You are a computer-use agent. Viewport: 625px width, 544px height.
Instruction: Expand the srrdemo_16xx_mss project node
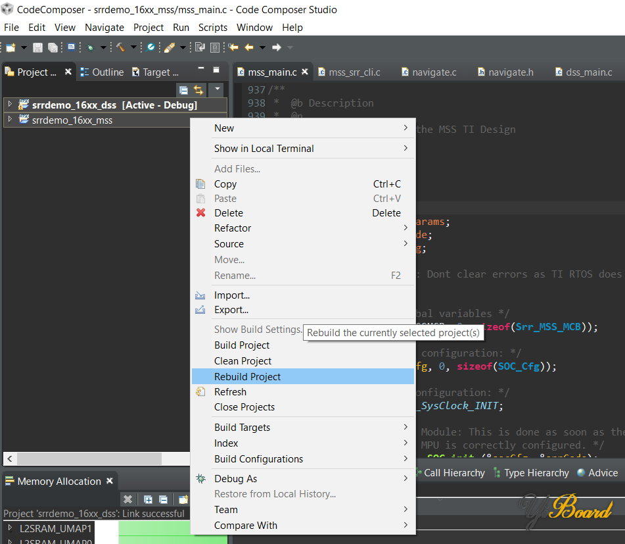[x=10, y=120]
